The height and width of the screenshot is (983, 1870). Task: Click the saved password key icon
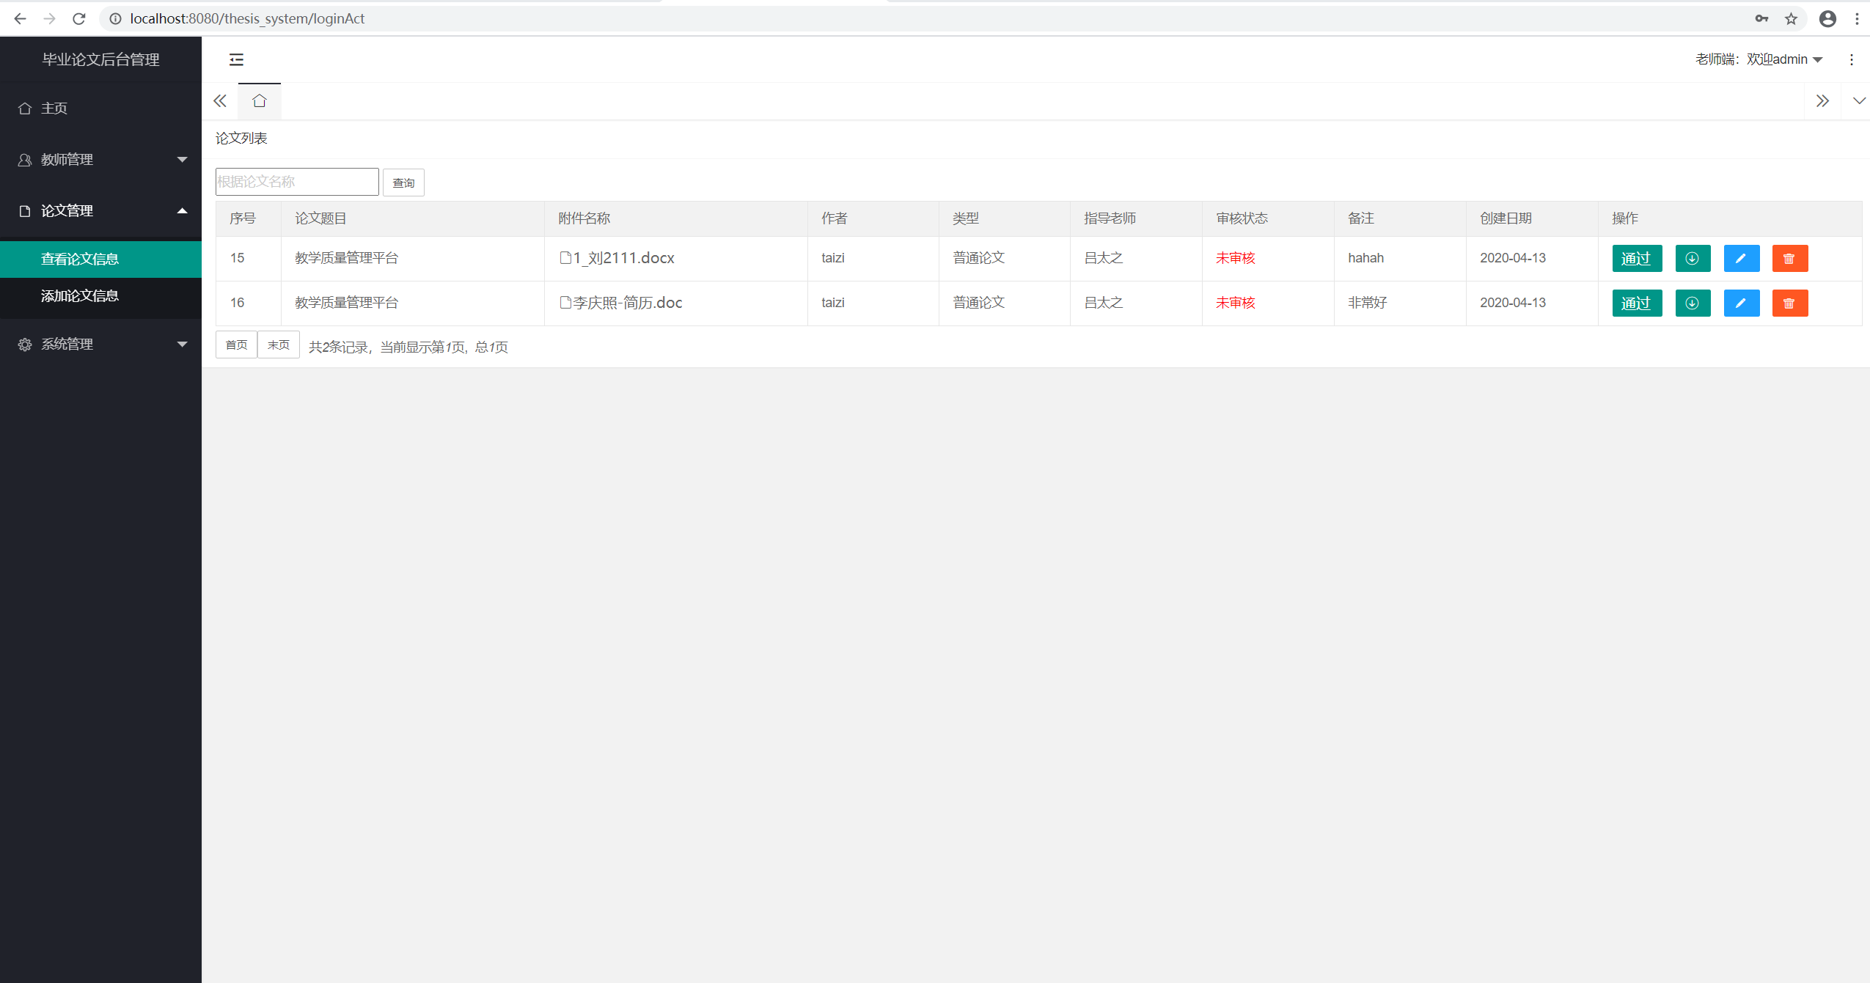click(x=1761, y=18)
